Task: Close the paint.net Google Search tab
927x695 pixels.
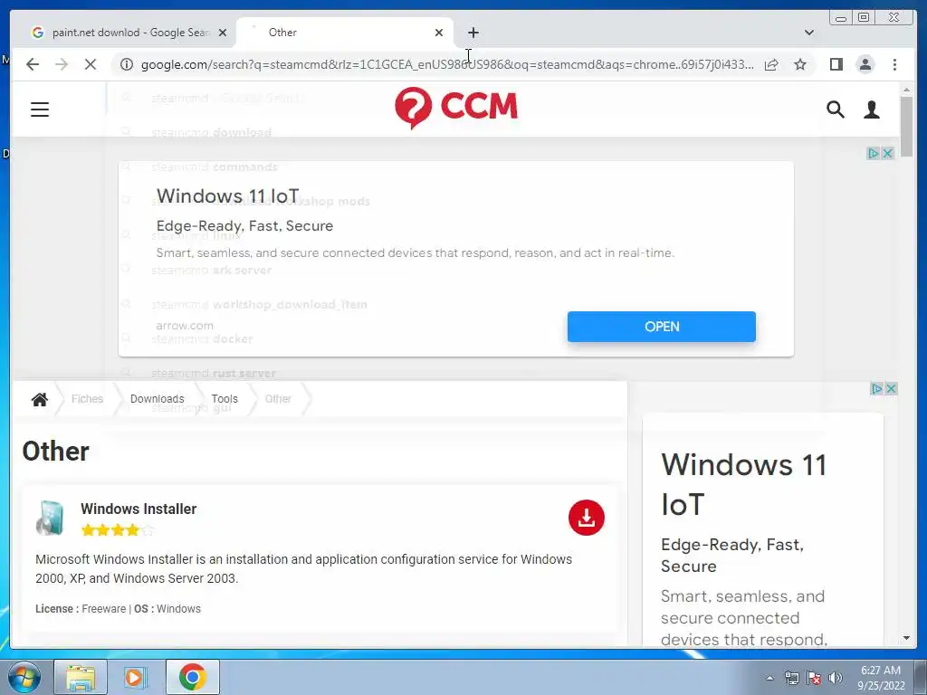Action: 223,33
